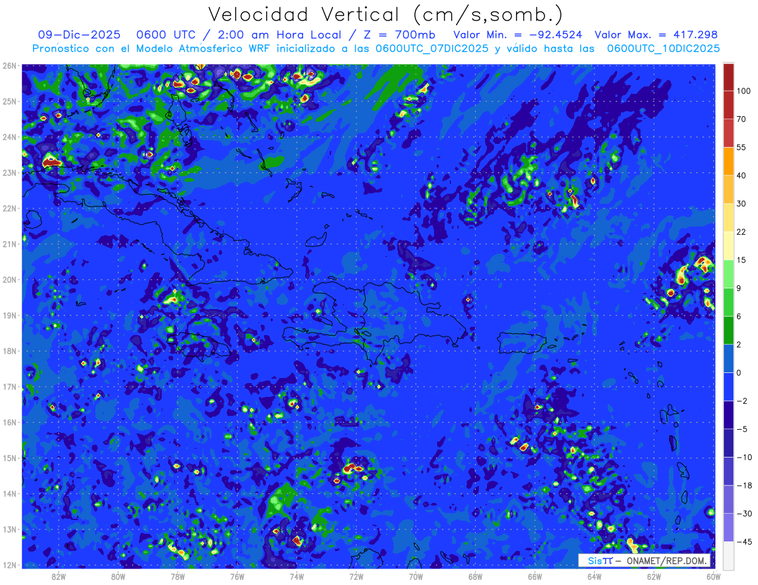Click the longitude label '76W'
This screenshot has height=585, width=758.
click(237, 576)
